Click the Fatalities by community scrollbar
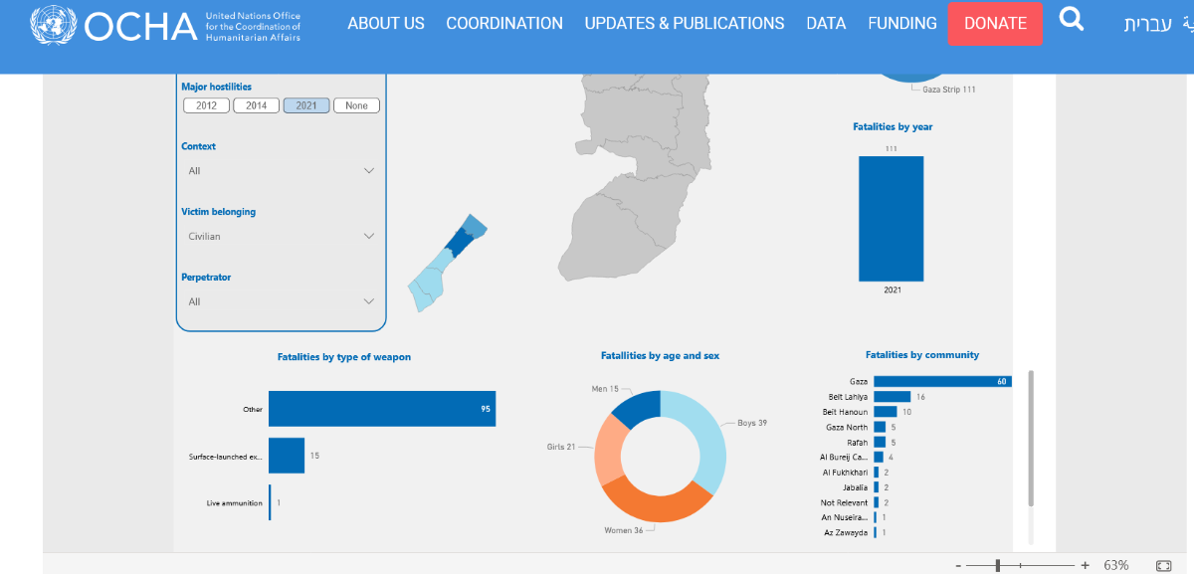The image size is (1194, 574). point(1031,438)
